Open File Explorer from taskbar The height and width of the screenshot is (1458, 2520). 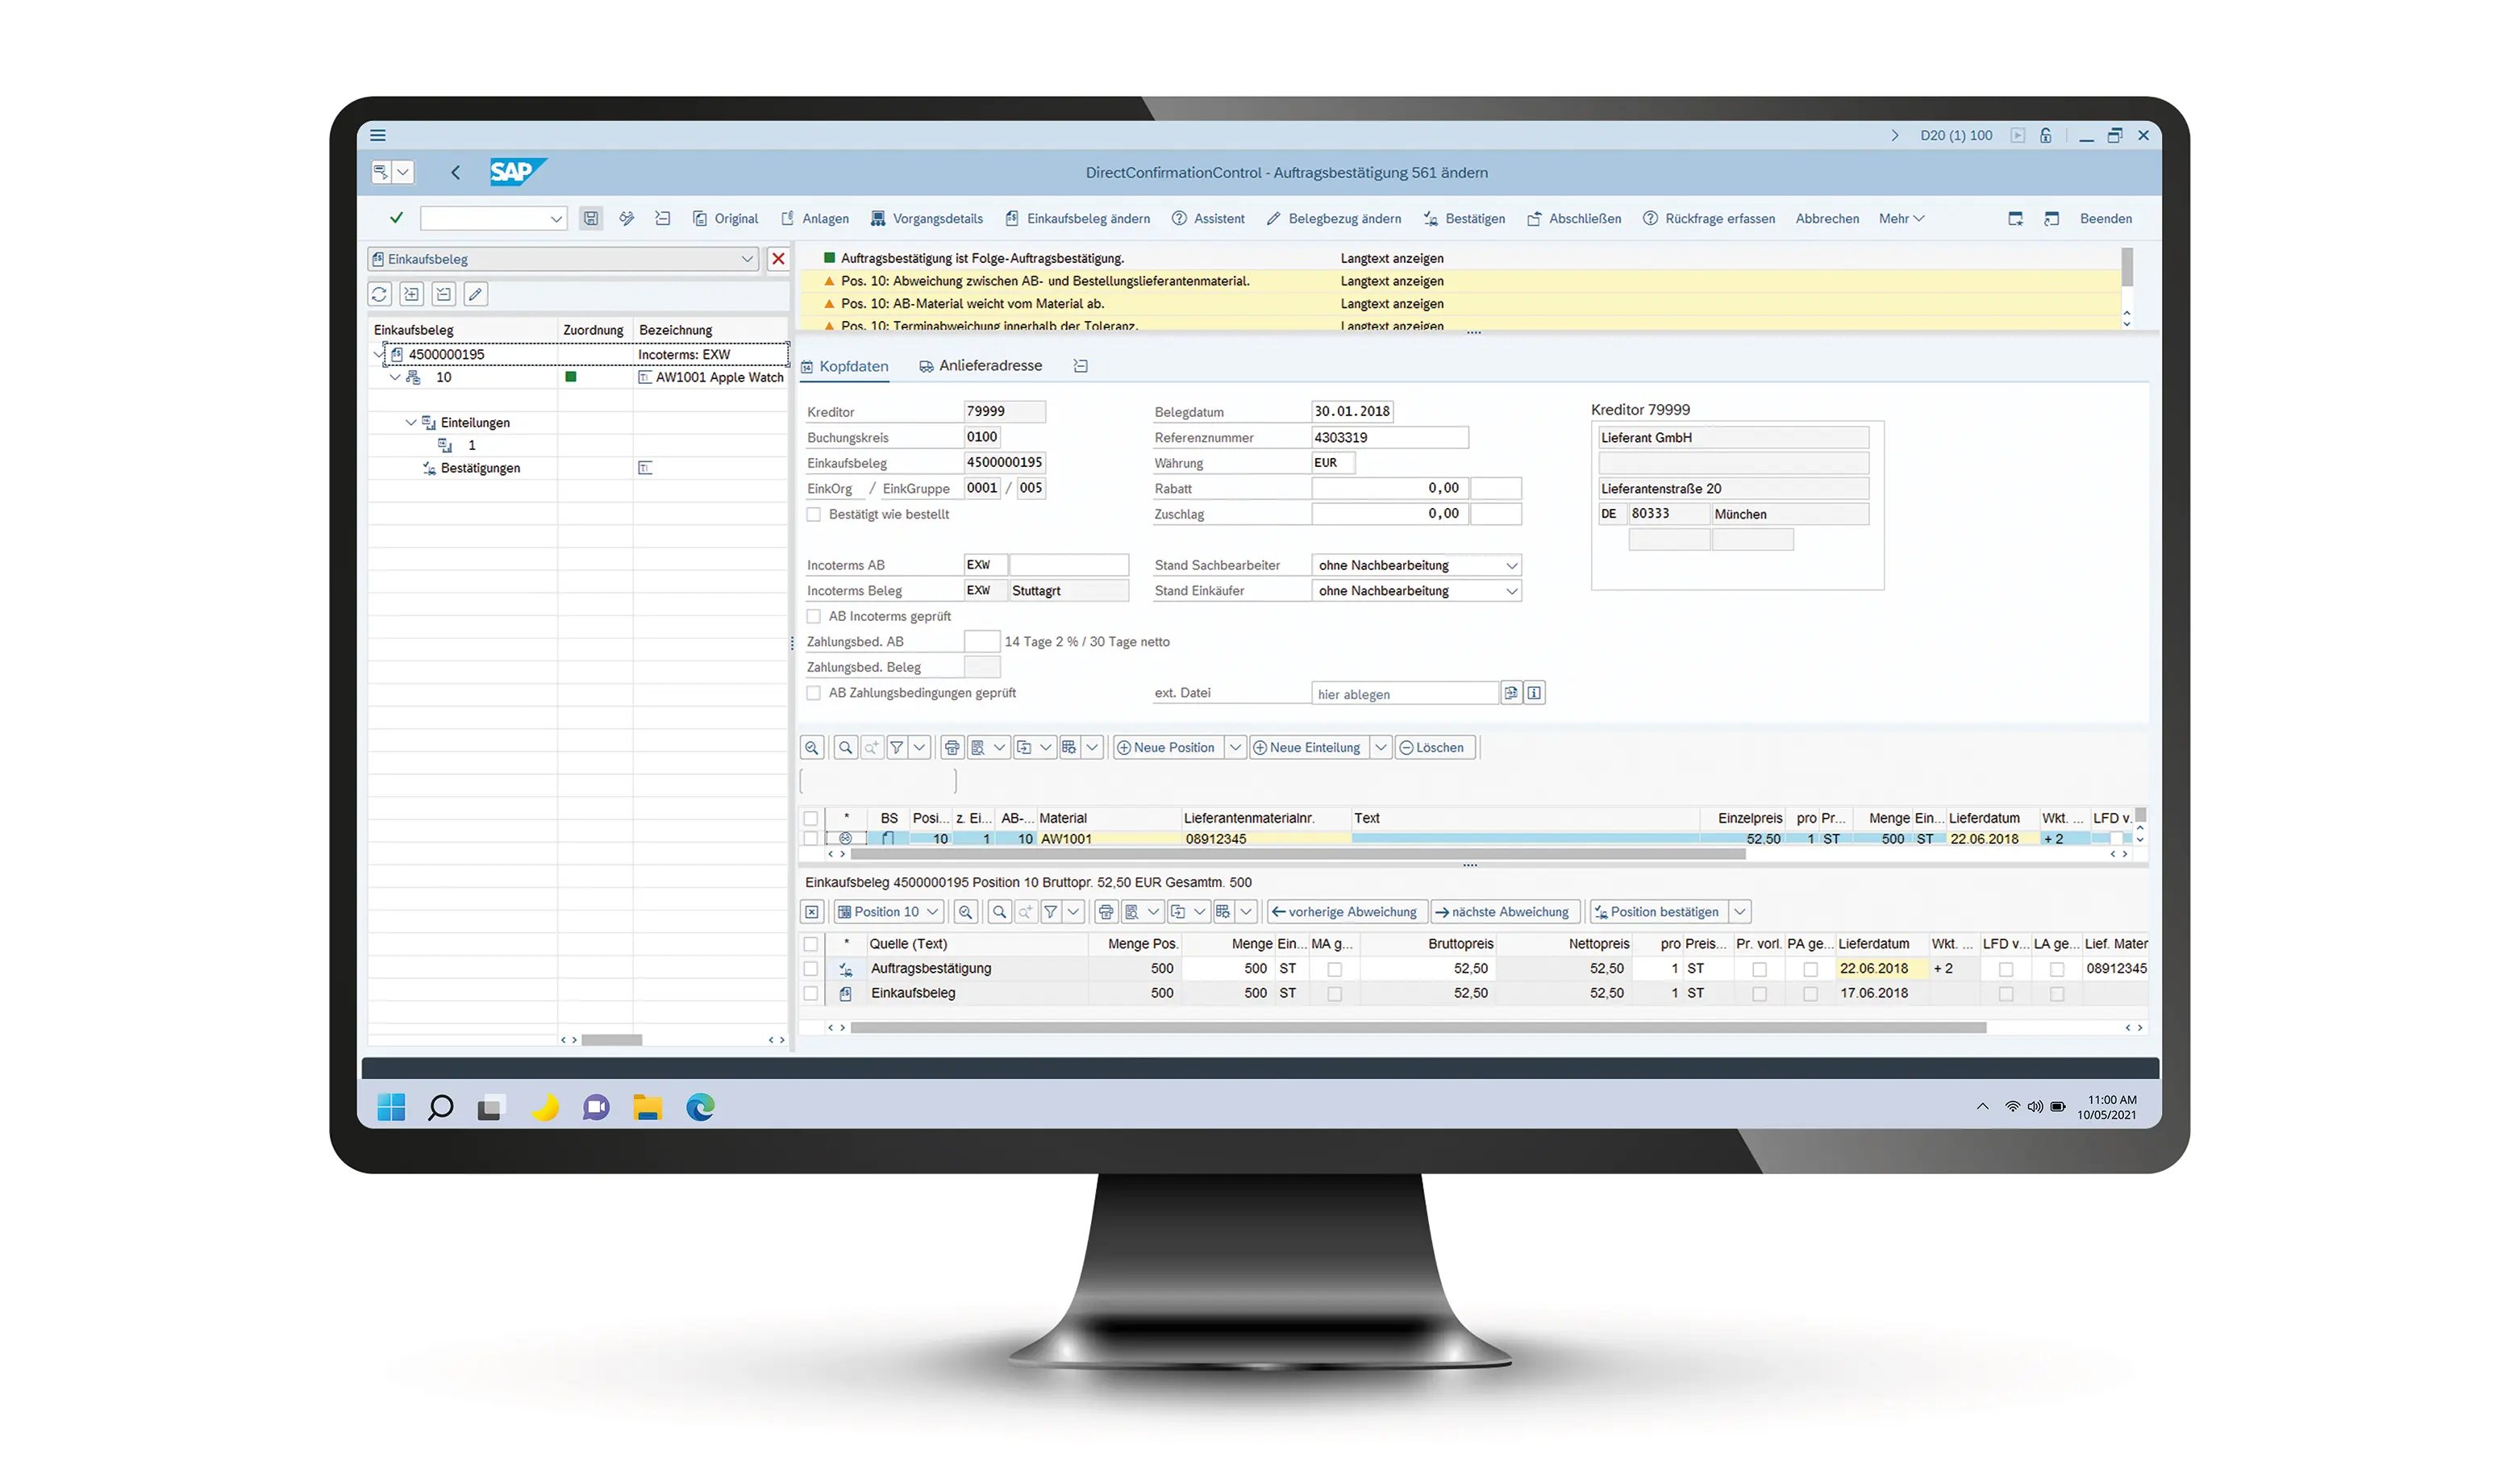pyautogui.click(x=648, y=1107)
